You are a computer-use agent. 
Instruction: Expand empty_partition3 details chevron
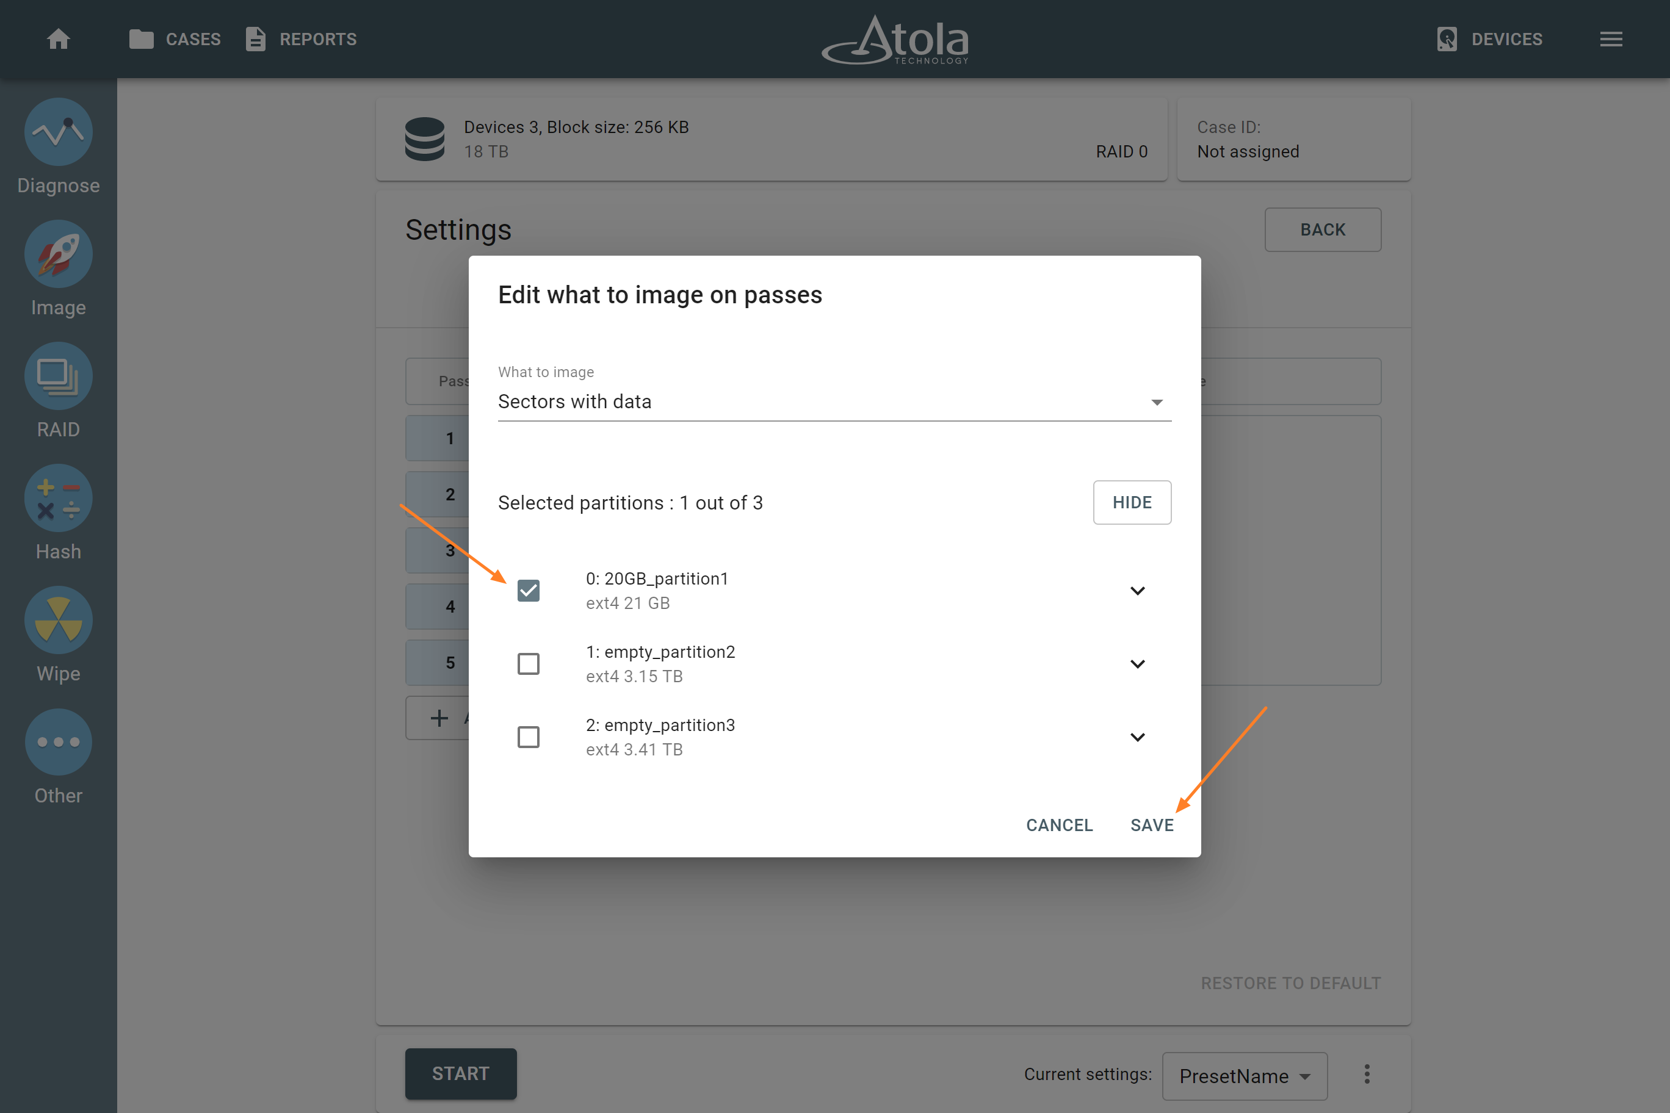click(x=1138, y=737)
